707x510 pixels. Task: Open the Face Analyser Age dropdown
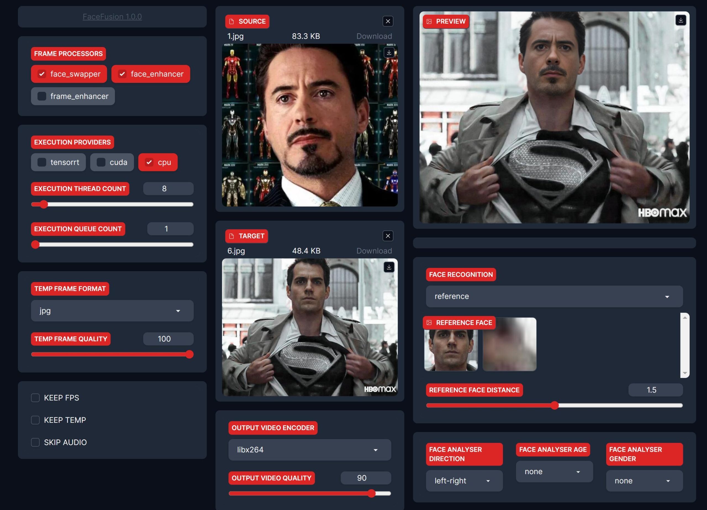pos(554,472)
